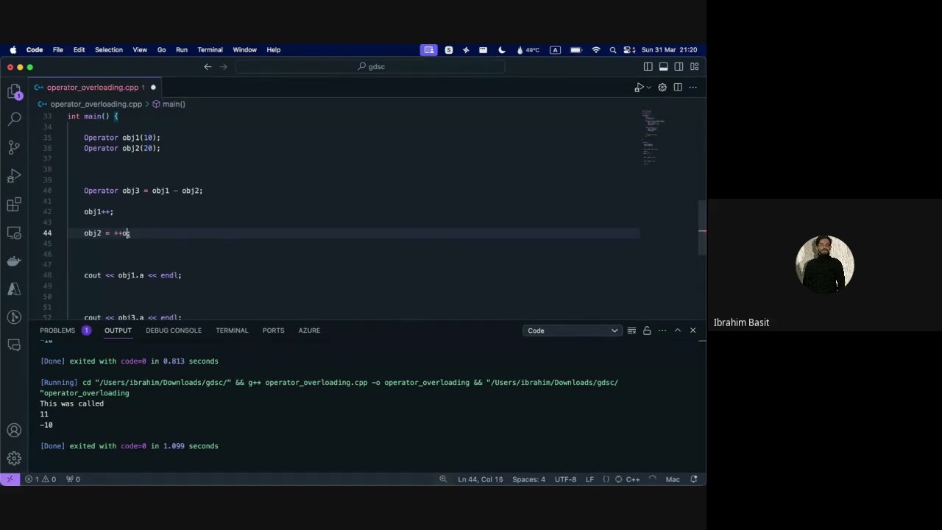Click the zoom icon in status bar

coord(443,479)
